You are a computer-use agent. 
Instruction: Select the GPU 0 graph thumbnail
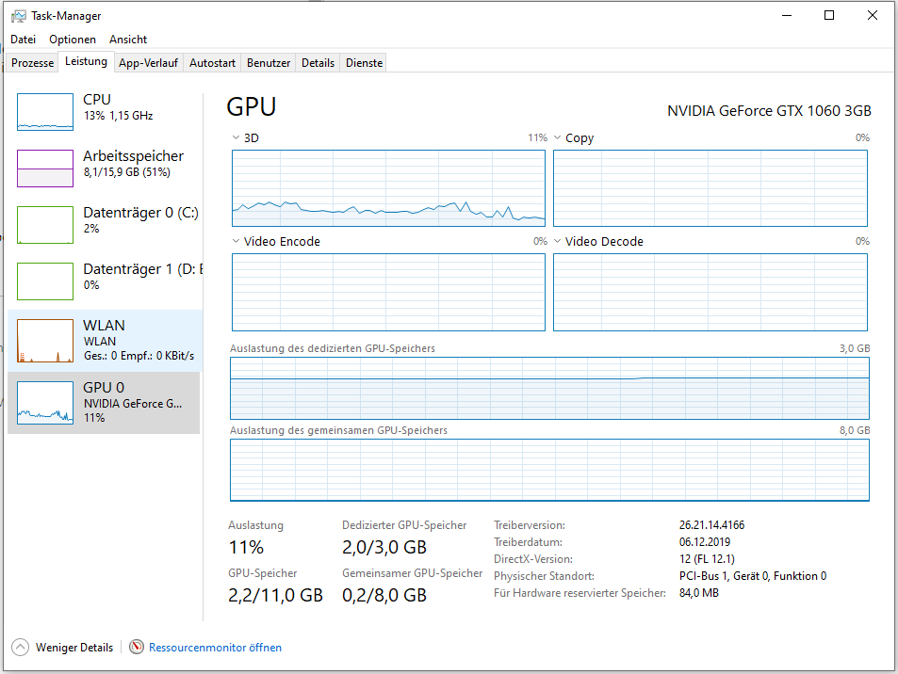point(45,403)
